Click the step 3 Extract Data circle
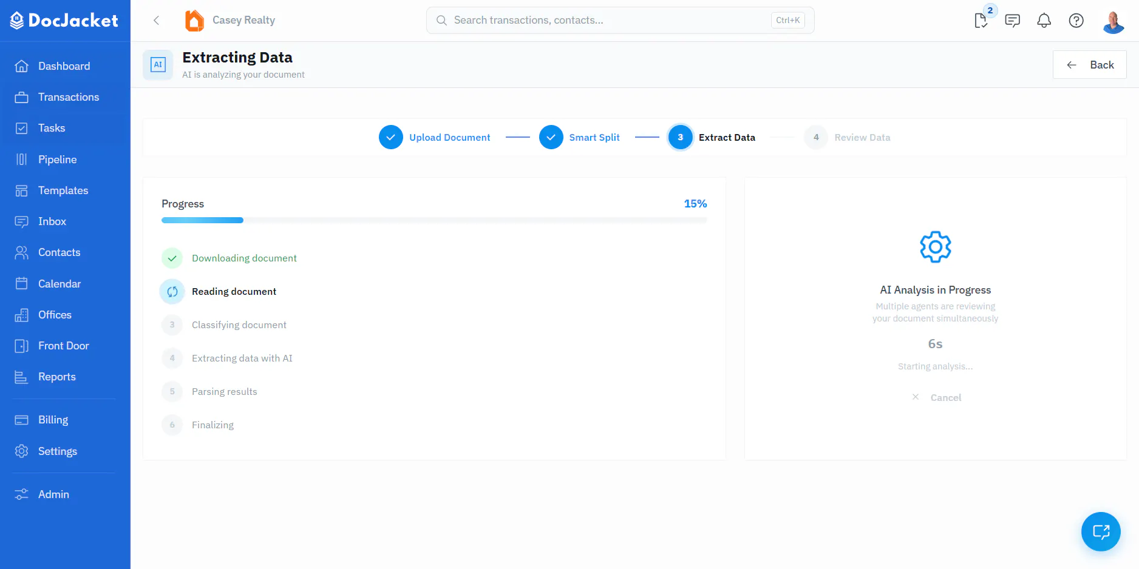 pyautogui.click(x=681, y=137)
